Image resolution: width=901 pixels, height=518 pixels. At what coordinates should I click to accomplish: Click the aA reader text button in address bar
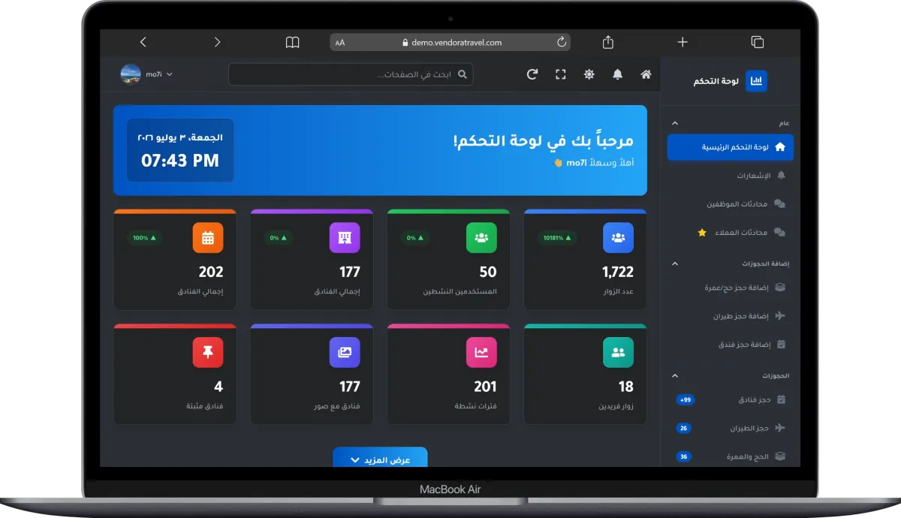point(340,43)
